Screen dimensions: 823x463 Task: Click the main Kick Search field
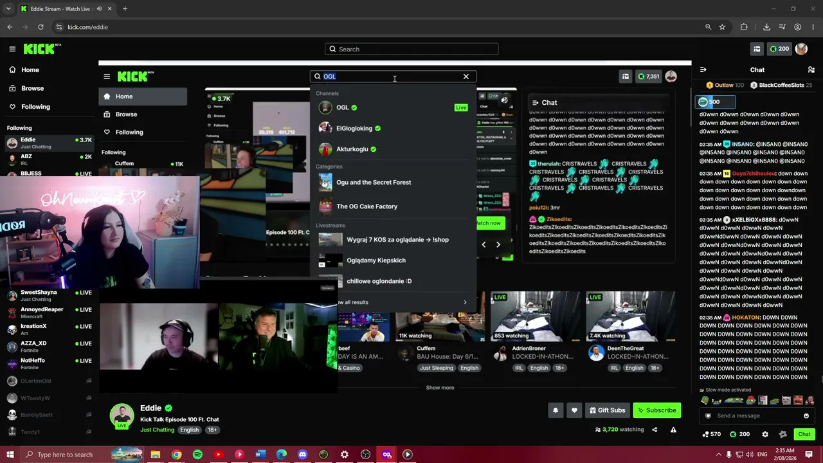(x=411, y=49)
